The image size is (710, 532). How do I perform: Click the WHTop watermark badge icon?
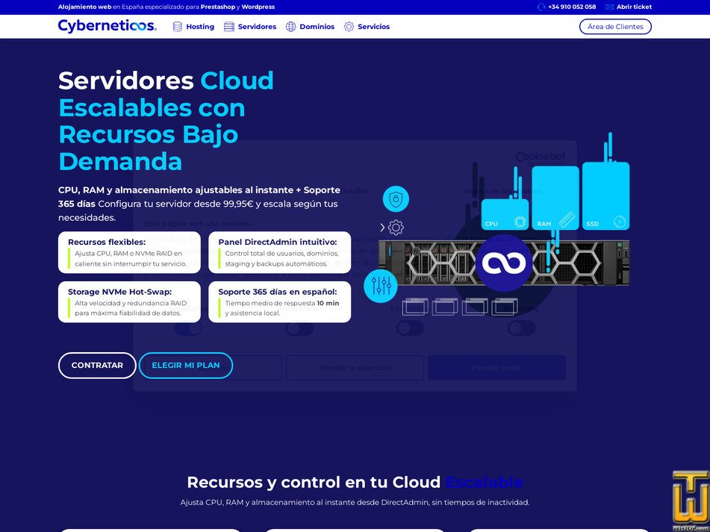click(691, 501)
